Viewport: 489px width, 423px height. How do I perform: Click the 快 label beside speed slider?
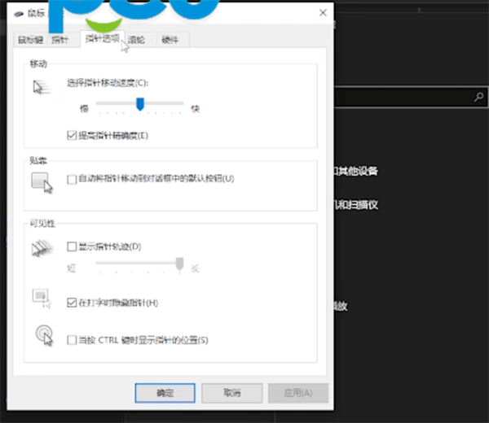coord(196,109)
